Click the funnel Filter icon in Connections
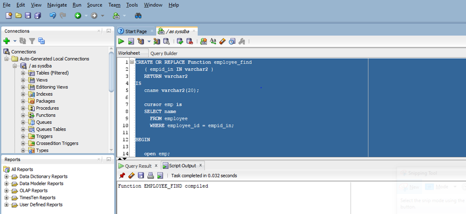 point(32,41)
